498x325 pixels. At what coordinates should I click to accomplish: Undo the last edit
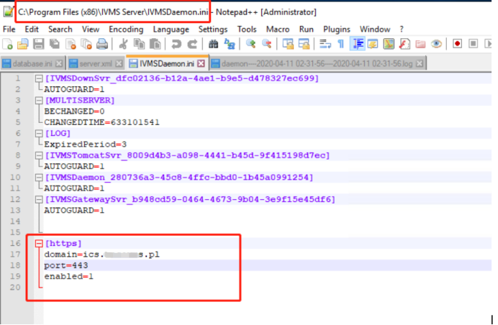click(176, 44)
